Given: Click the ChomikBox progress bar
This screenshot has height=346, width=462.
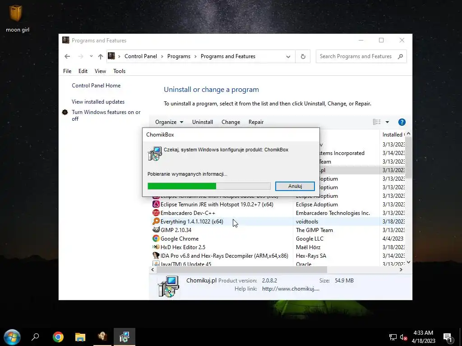Looking at the screenshot, I should point(209,186).
